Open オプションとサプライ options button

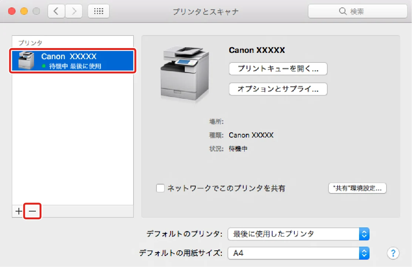tap(278, 89)
